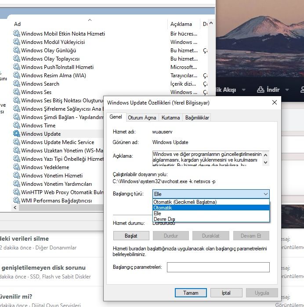The image size is (304, 307).
Task: Select the Windows Yedekleme service row
Action: 45,167
